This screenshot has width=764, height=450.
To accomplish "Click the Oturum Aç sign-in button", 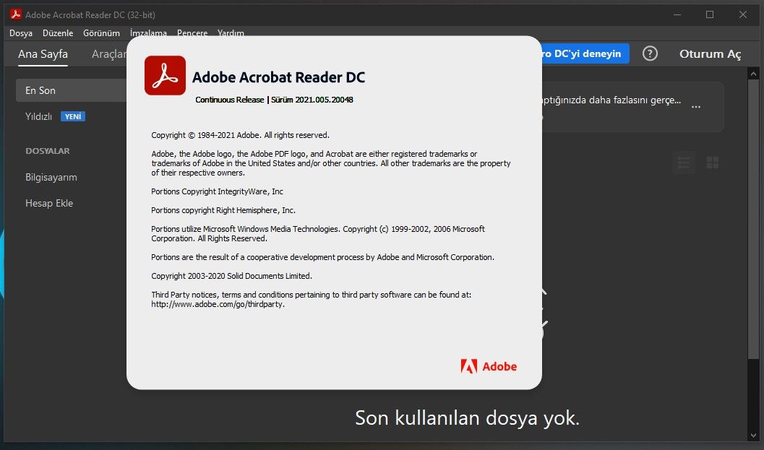I will pyautogui.click(x=710, y=54).
